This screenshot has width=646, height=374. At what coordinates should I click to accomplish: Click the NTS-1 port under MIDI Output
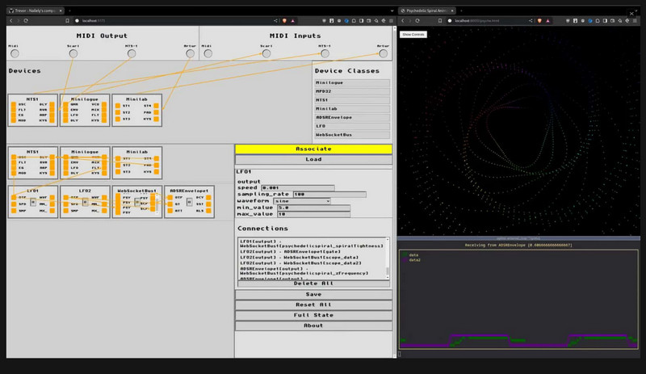click(x=132, y=53)
